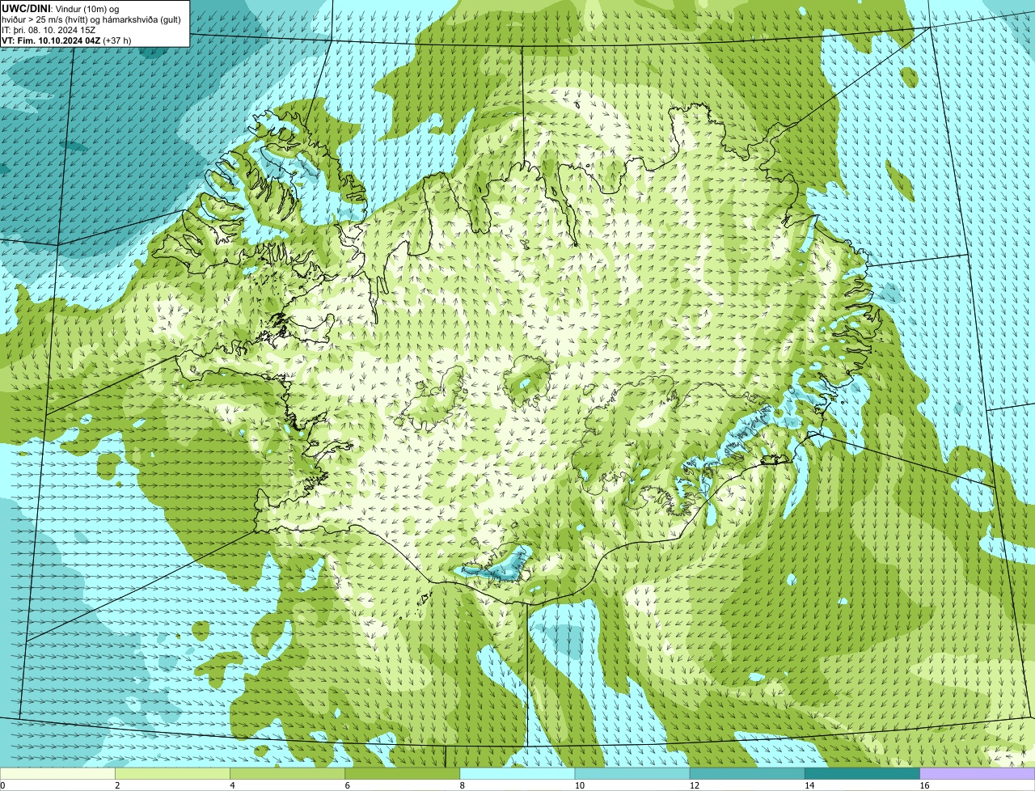1035x791 pixels.
Task: Click the teal 12–14 m/s legend swatch
Action: point(747,774)
